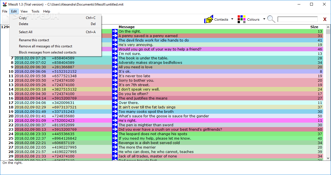Viewport: 331px width, 175px height.
Task: Choose Copy from the Edit menu
Action: click(x=55, y=18)
